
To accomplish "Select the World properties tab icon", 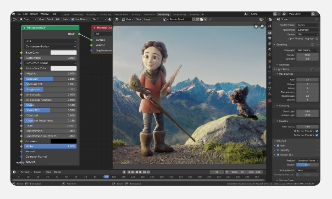I will click(270, 55).
